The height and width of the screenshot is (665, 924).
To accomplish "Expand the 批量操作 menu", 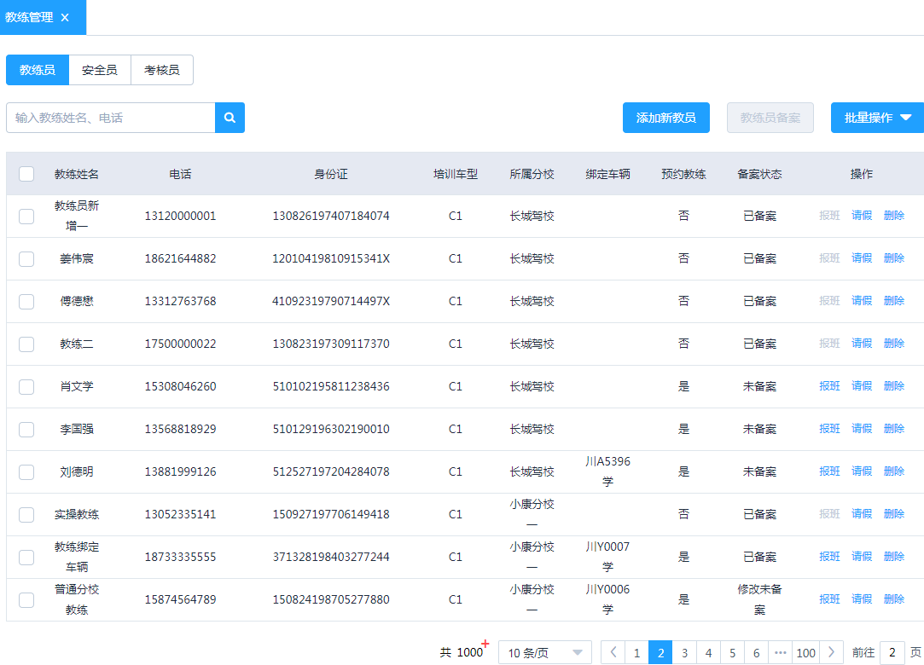I will [x=877, y=118].
